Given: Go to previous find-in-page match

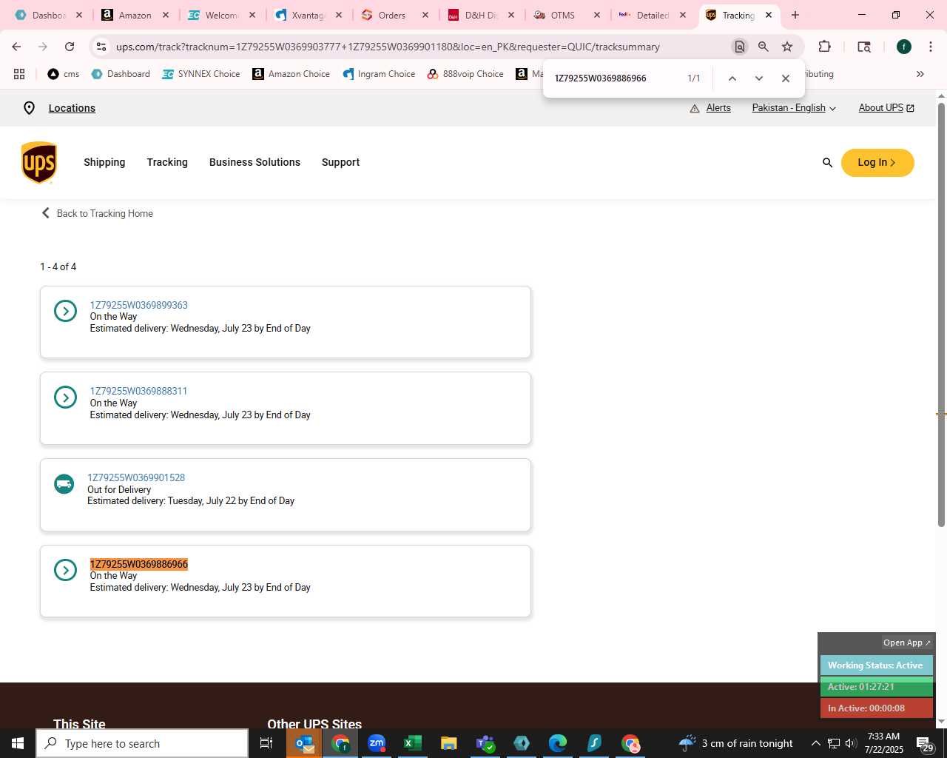Looking at the screenshot, I should [732, 78].
